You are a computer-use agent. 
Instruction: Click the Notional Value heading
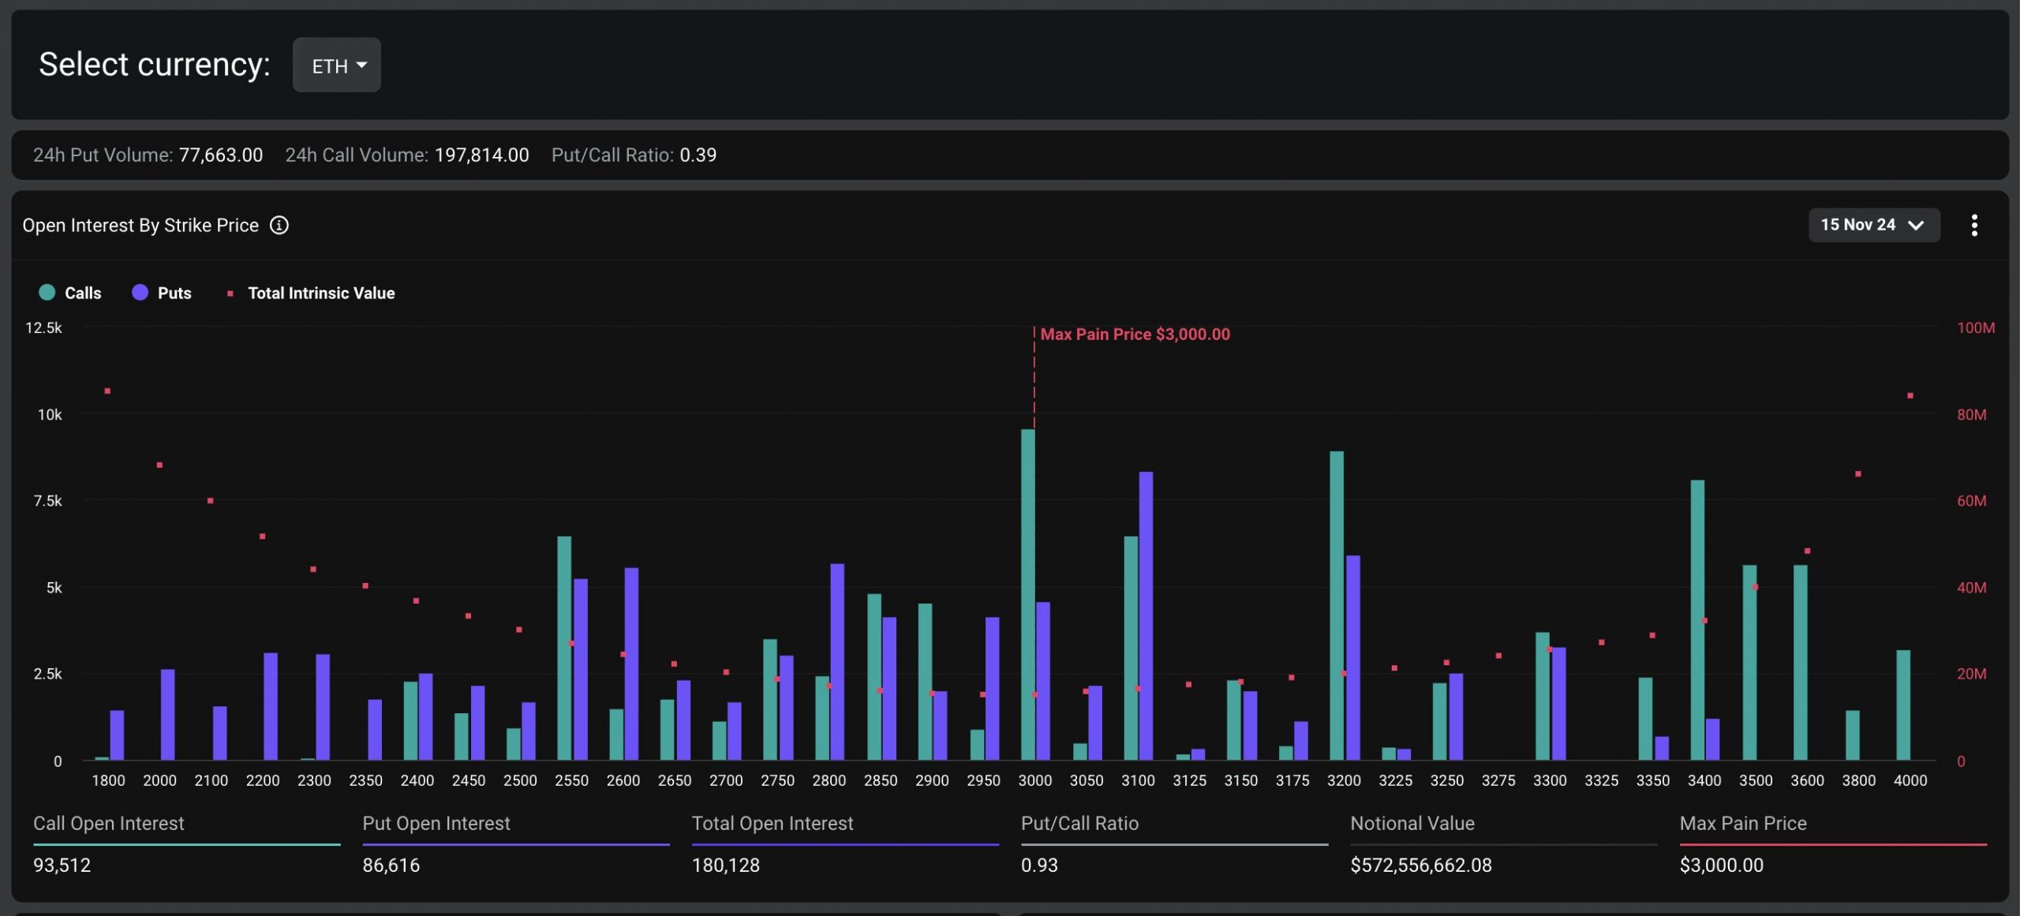coord(1412,823)
